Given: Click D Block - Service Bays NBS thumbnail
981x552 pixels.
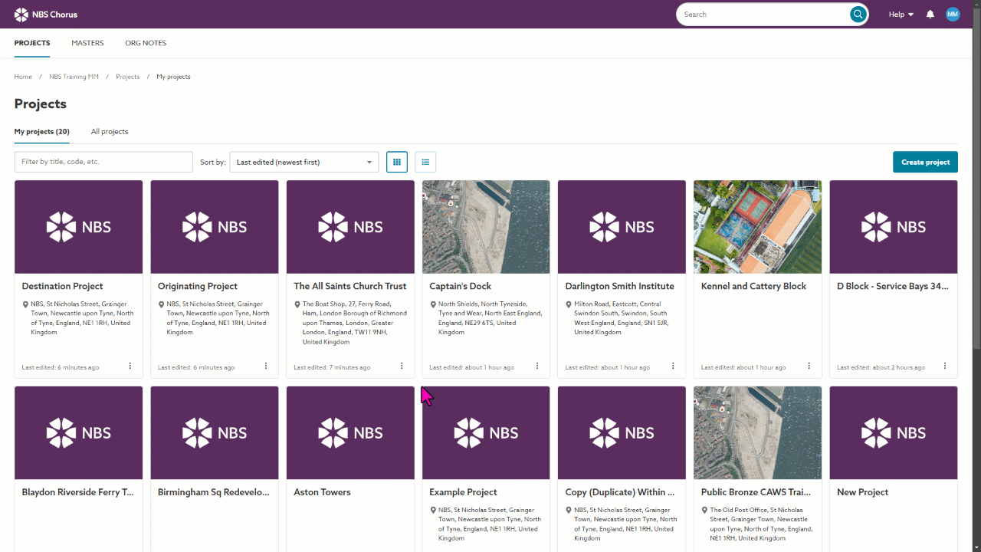Looking at the screenshot, I should (894, 227).
